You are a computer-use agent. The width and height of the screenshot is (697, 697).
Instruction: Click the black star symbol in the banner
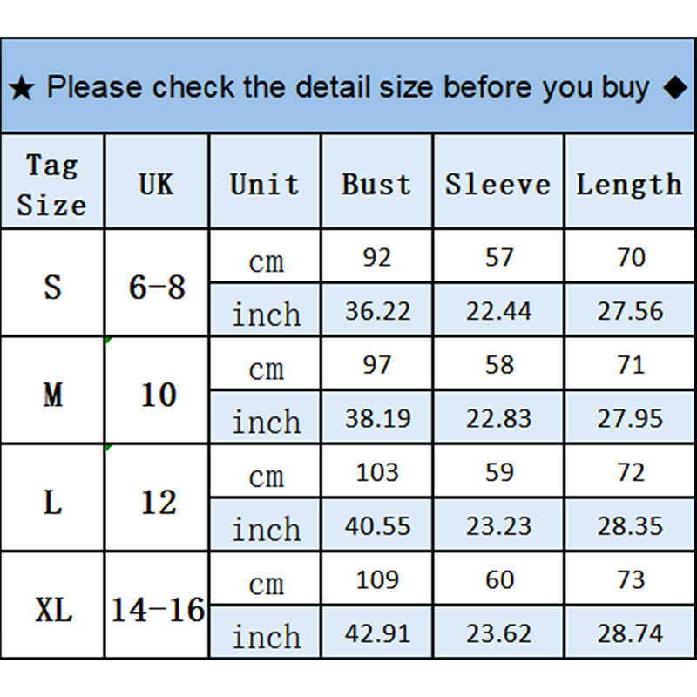[x=21, y=89]
